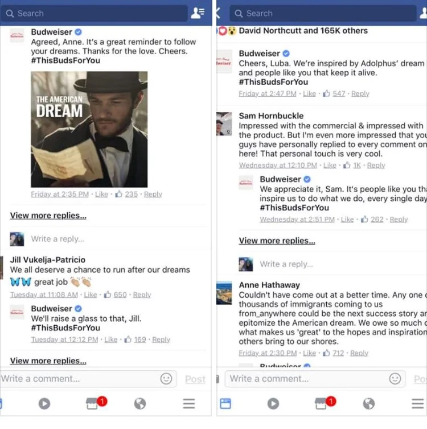Open #ThisBudsForYou hashtag in Luba reply
Screen dimensions: 427x429
pos(273,82)
